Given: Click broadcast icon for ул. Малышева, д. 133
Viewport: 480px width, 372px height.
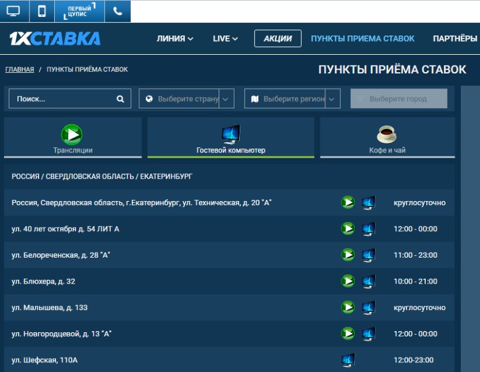Looking at the screenshot, I should (348, 308).
